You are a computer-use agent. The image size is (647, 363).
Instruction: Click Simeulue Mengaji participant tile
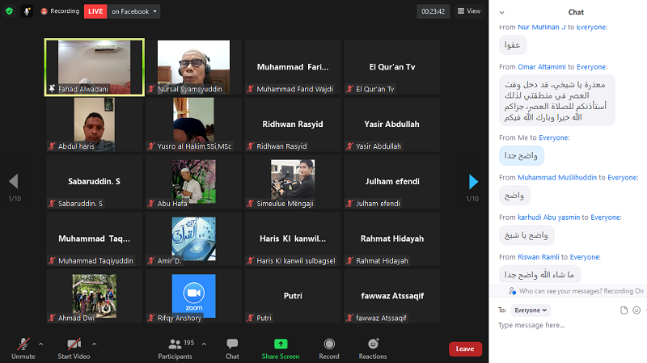pyautogui.click(x=293, y=182)
